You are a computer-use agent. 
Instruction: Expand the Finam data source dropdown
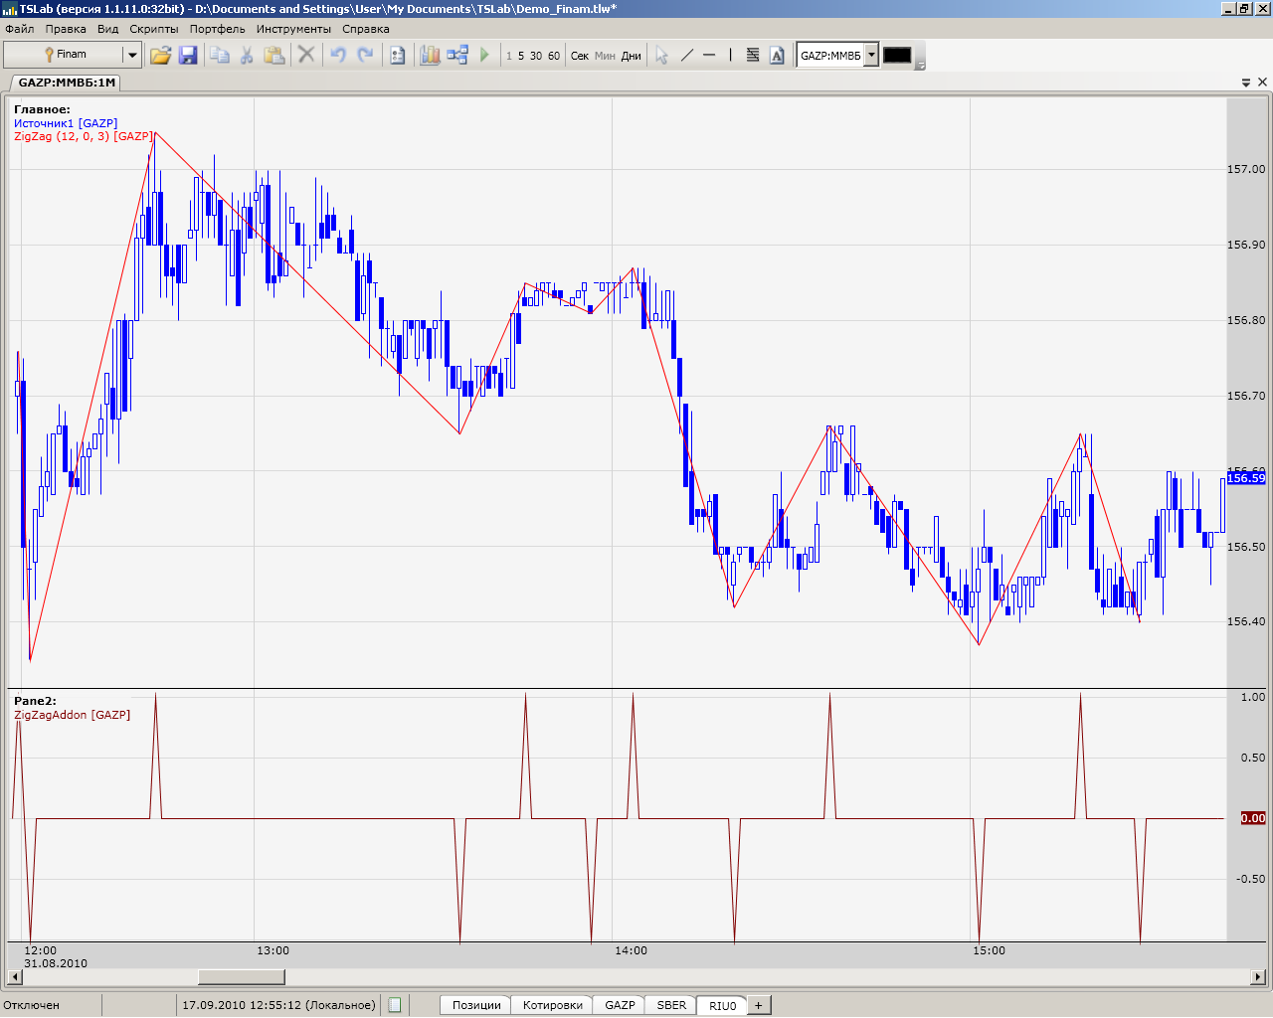tap(131, 56)
